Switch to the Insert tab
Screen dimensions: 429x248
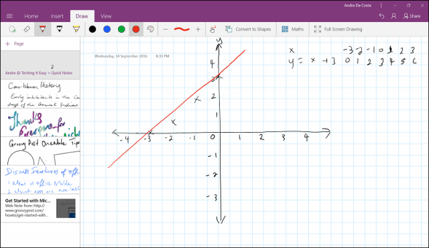(x=57, y=16)
